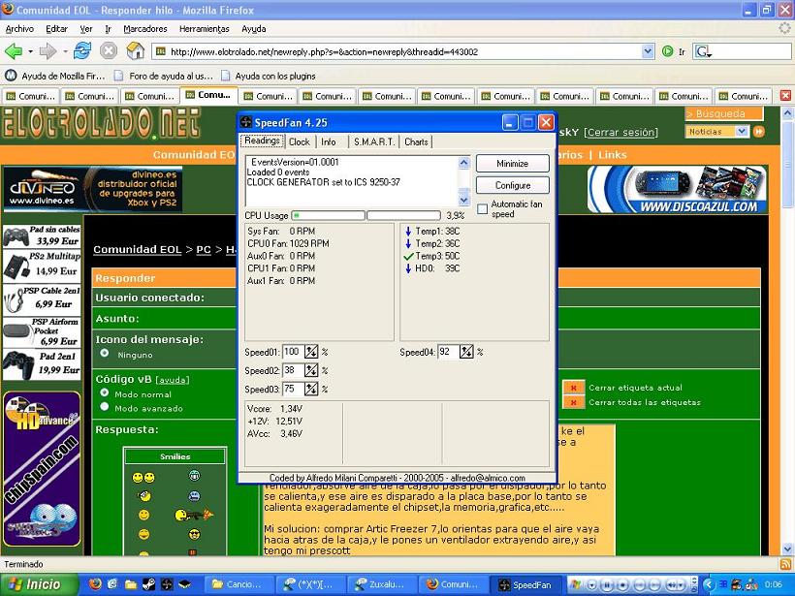Click the Ayuda con los plugins bookmark

click(270, 76)
